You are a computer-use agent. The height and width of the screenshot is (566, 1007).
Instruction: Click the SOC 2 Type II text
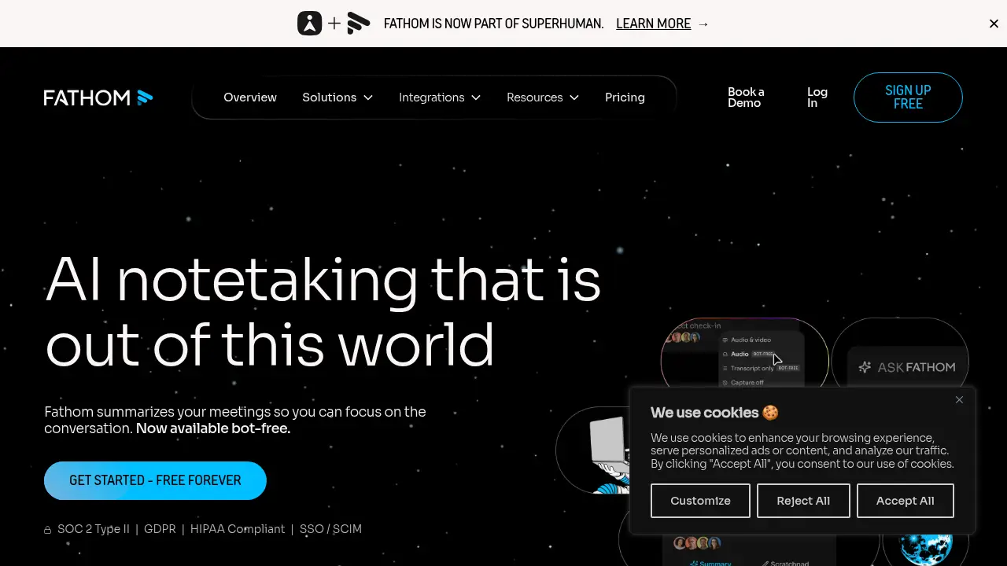coord(94,529)
